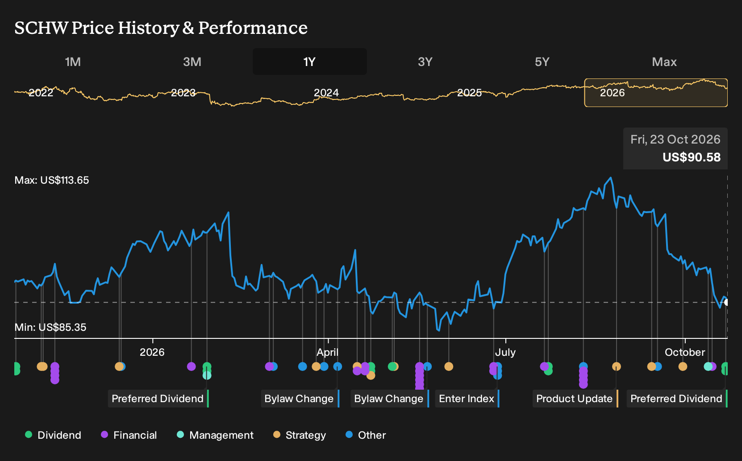Show Max price history range
Viewport: 742px width, 461px height.
point(664,62)
